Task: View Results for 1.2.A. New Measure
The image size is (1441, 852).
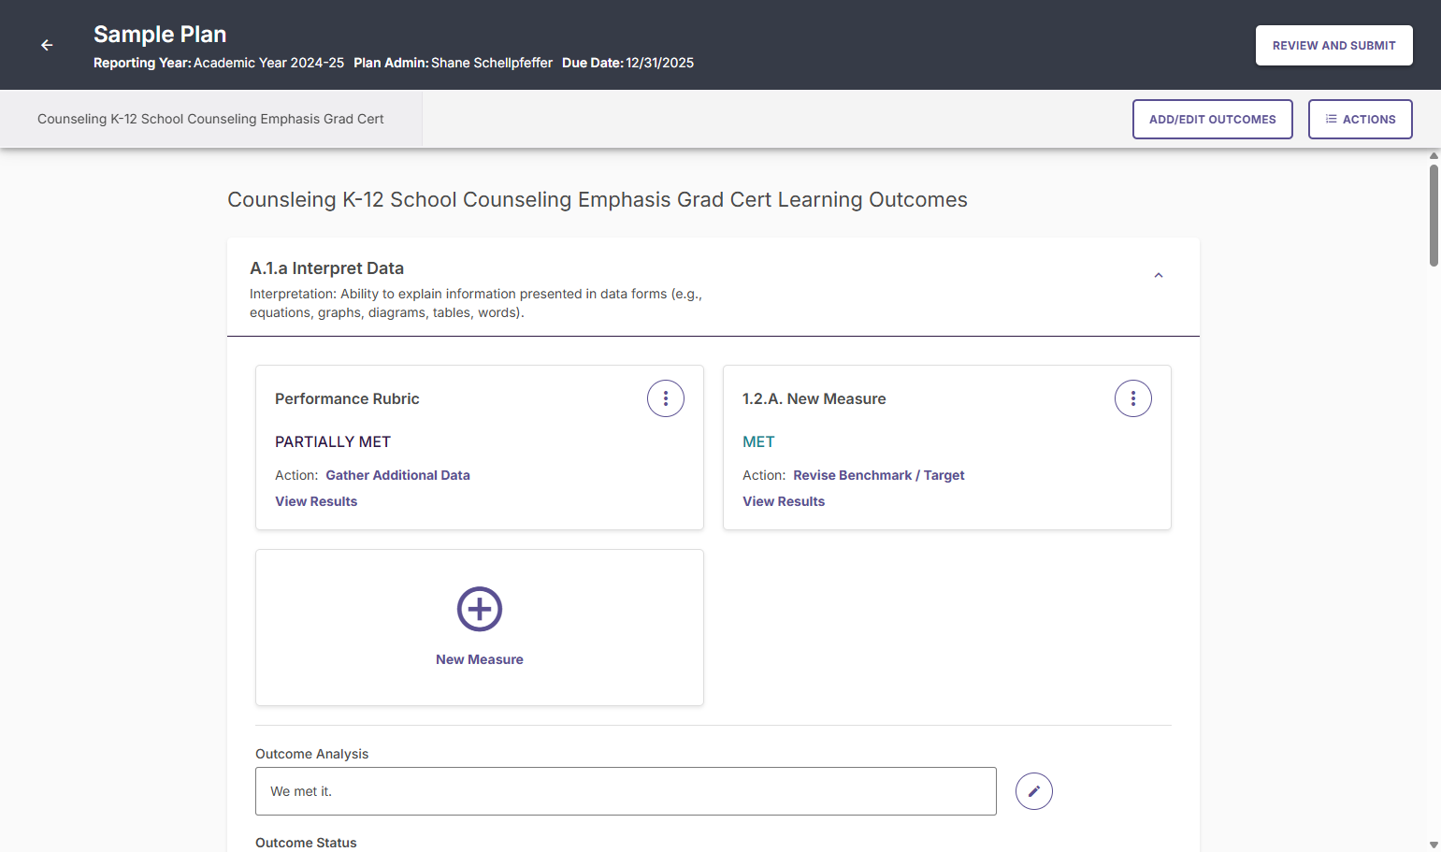Action: click(784, 501)
